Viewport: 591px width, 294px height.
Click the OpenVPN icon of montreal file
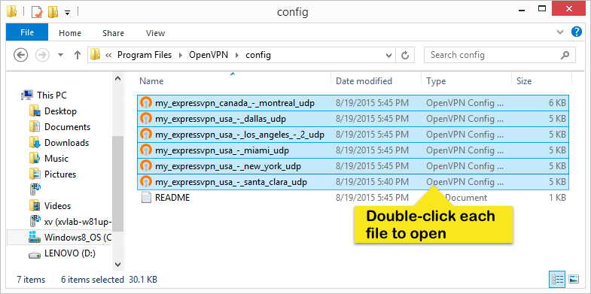(145, 103)
